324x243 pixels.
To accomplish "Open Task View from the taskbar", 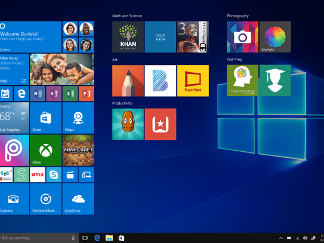I will tap(85, 238).
